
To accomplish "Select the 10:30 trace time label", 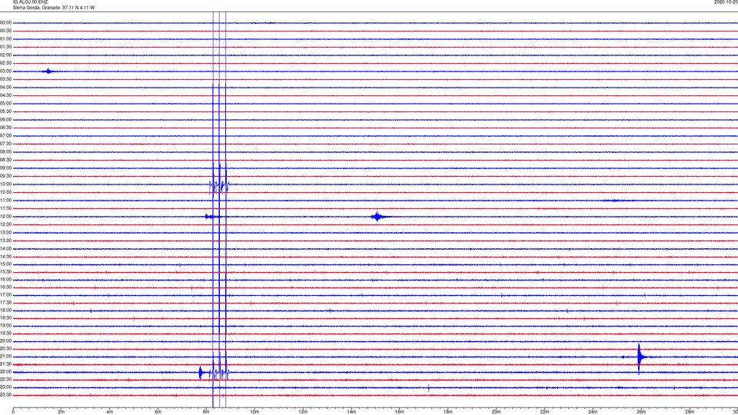I will coord(5,192).
